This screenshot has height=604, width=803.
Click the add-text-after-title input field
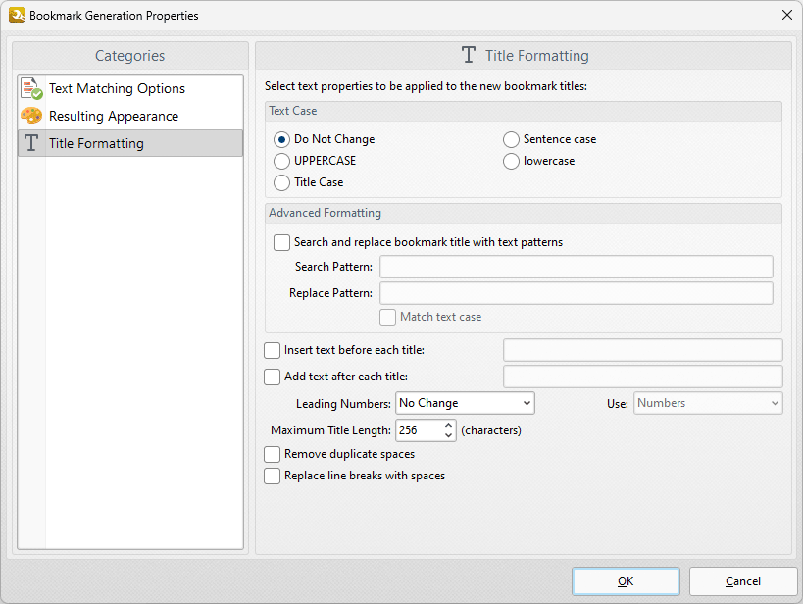[x=643, y=377]
